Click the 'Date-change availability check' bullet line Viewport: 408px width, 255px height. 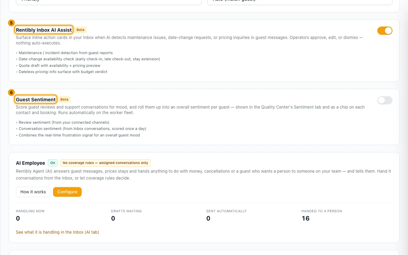(x=88, y=59)
